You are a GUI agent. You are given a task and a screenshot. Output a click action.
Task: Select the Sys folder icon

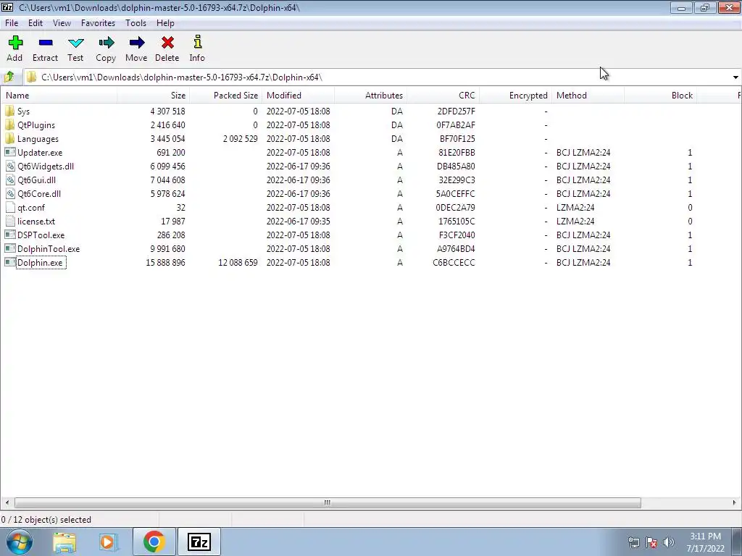coord(10,111)
